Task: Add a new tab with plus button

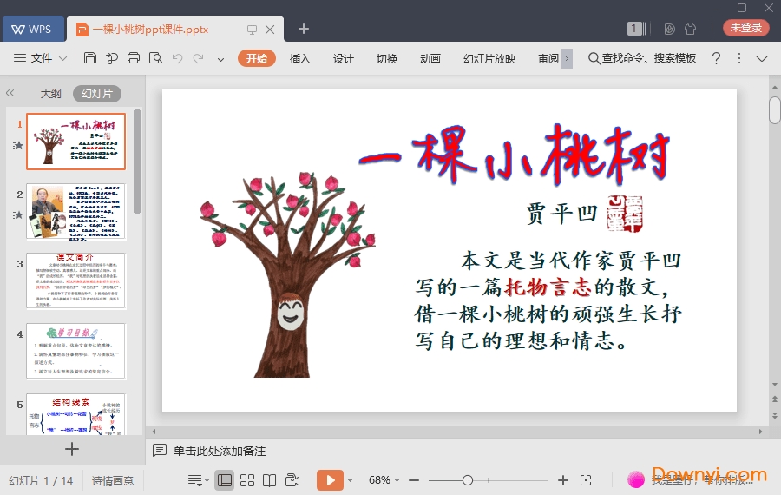Action: point(304,29)
